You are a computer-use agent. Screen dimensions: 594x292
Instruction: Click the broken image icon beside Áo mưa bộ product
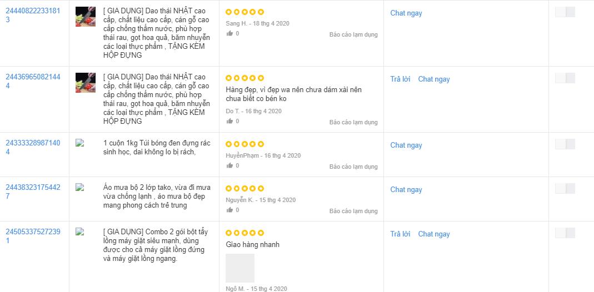79,188
